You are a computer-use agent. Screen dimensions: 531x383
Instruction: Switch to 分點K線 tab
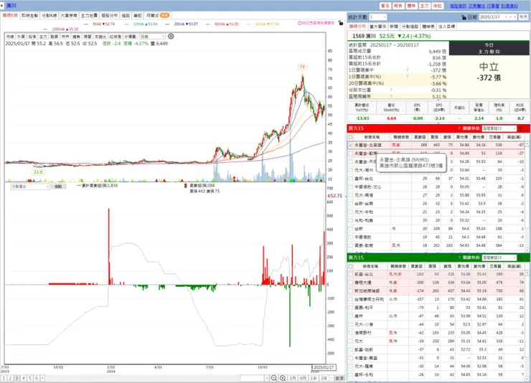[x=50, y=16]
